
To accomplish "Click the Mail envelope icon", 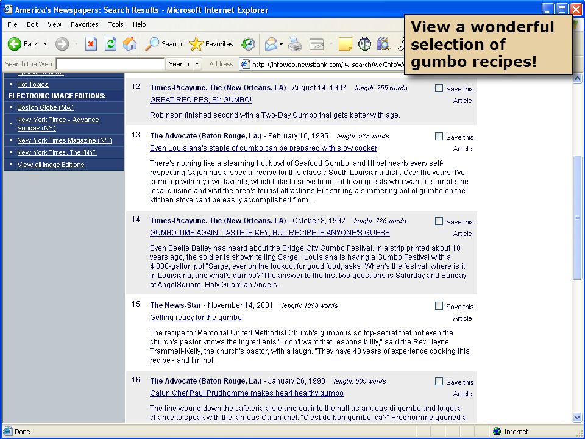I will (271, 44).
